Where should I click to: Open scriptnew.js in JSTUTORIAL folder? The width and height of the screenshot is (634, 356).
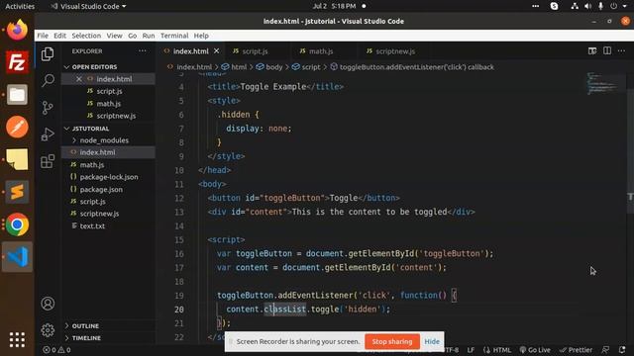[99, 214]
